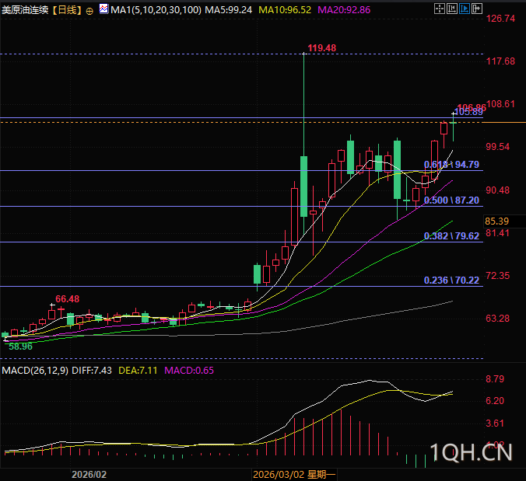Click the 63.28 price axis value
This screenshot has width=526, height=481.
(x=498, y=319)
